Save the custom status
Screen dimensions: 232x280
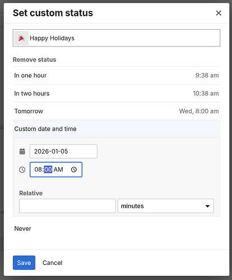(x=24, y=263)
